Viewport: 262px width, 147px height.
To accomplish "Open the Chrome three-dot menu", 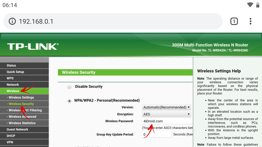I will [x=250, y=21].
